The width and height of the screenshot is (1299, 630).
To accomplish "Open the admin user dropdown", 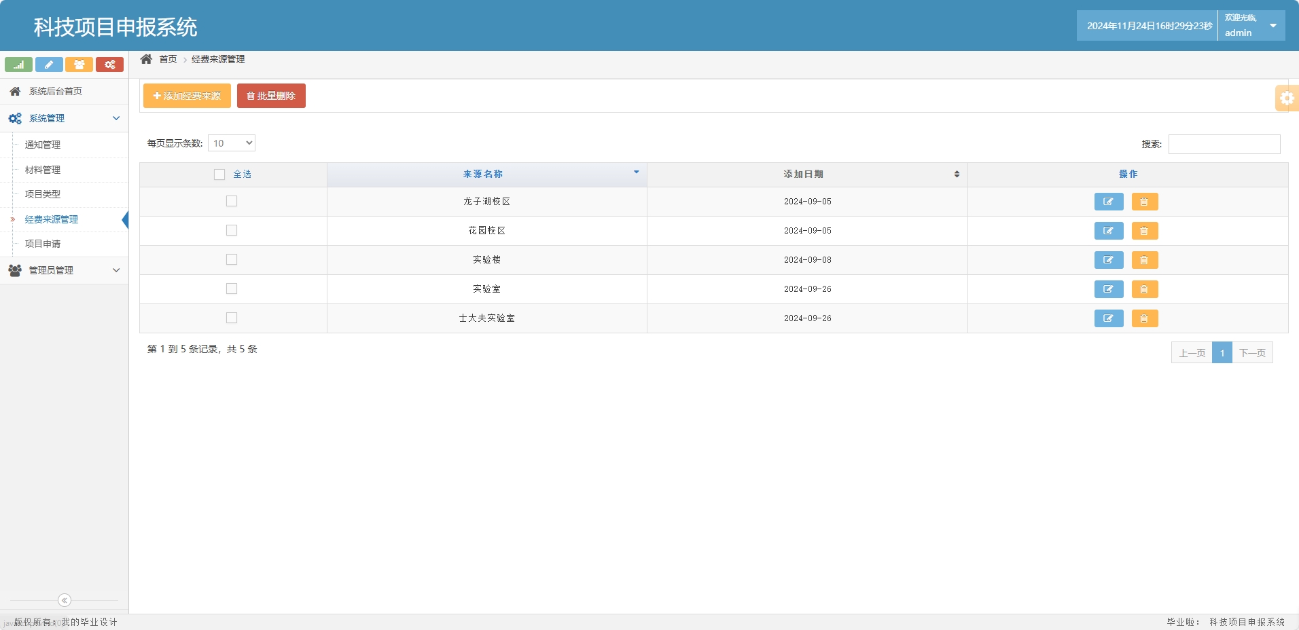I will pyautogui.click(x=1273, y=26).
